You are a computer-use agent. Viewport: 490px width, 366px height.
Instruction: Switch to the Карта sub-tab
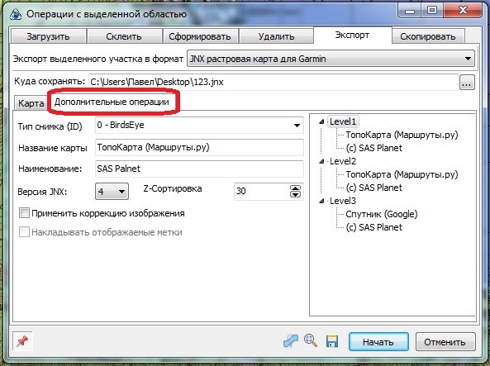31,103
